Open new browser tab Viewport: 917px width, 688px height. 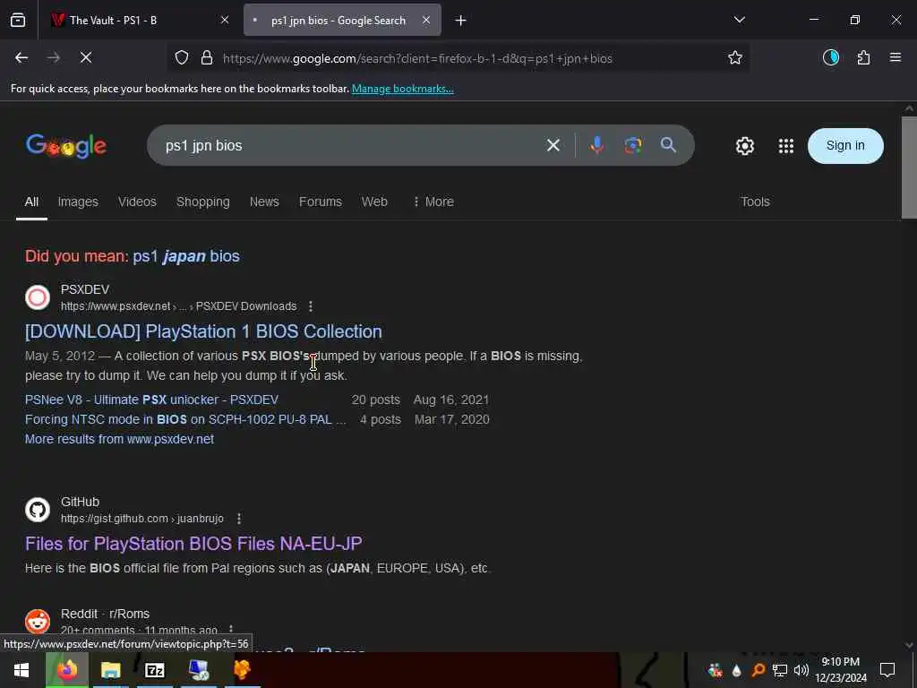point(461,21)
